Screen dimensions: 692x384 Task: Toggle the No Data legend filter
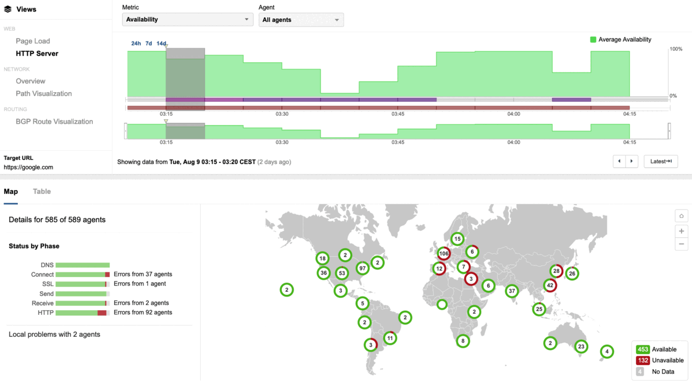click(x=640, y=371)
